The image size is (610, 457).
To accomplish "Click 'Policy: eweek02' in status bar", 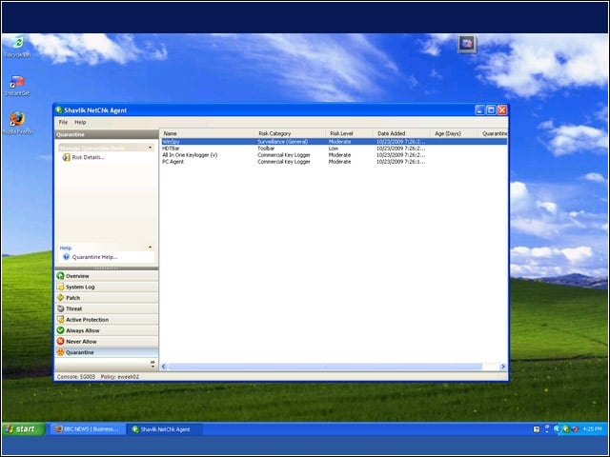I will pyautogui.click(x=120, y=377).
